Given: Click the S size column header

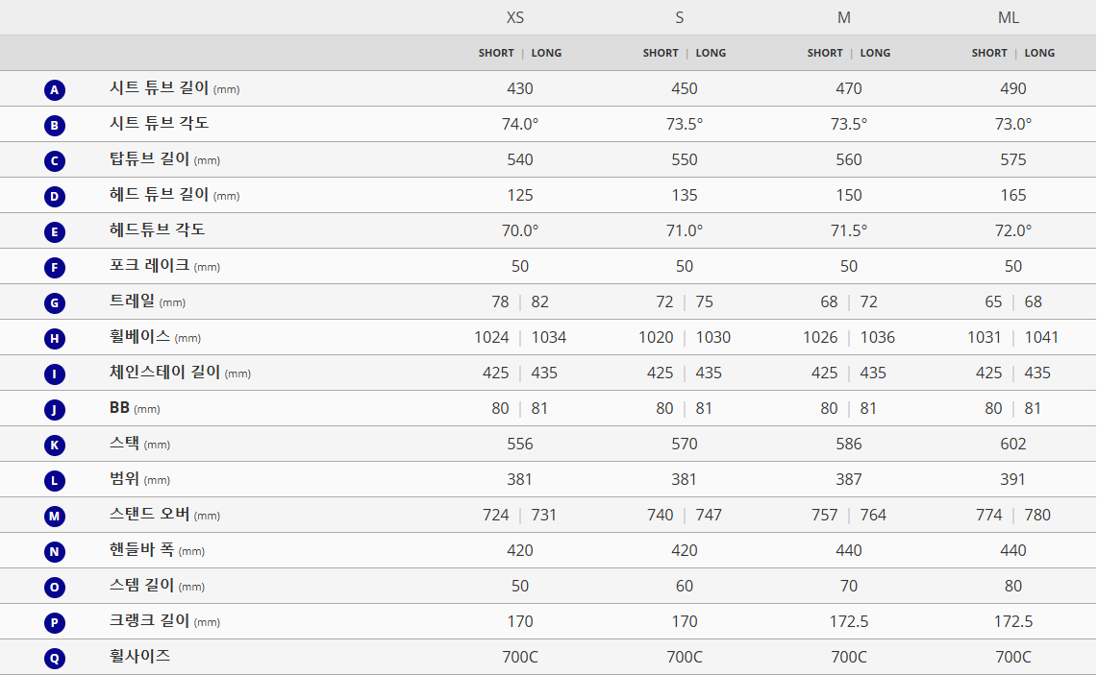Looking at the screenshot, I should 679,17.
